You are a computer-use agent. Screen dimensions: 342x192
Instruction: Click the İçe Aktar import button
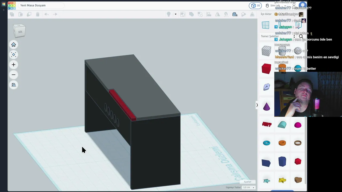point(266,14)
